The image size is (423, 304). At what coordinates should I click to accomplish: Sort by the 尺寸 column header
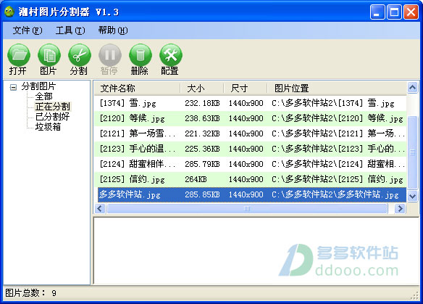246,88
